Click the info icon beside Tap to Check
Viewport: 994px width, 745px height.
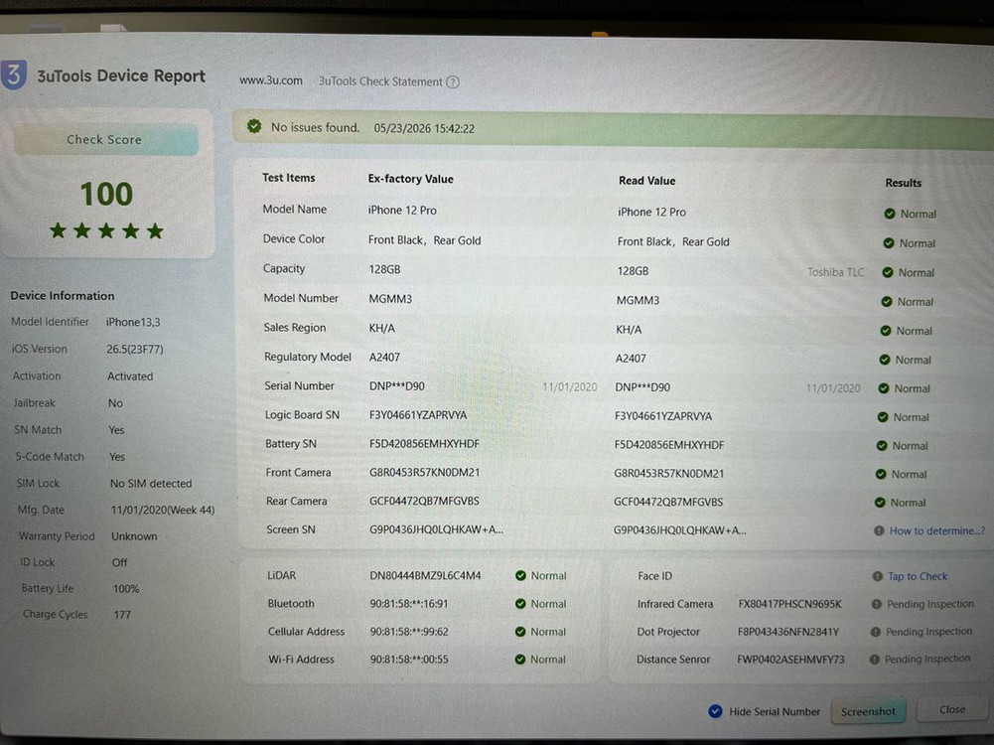click(878, 576)
